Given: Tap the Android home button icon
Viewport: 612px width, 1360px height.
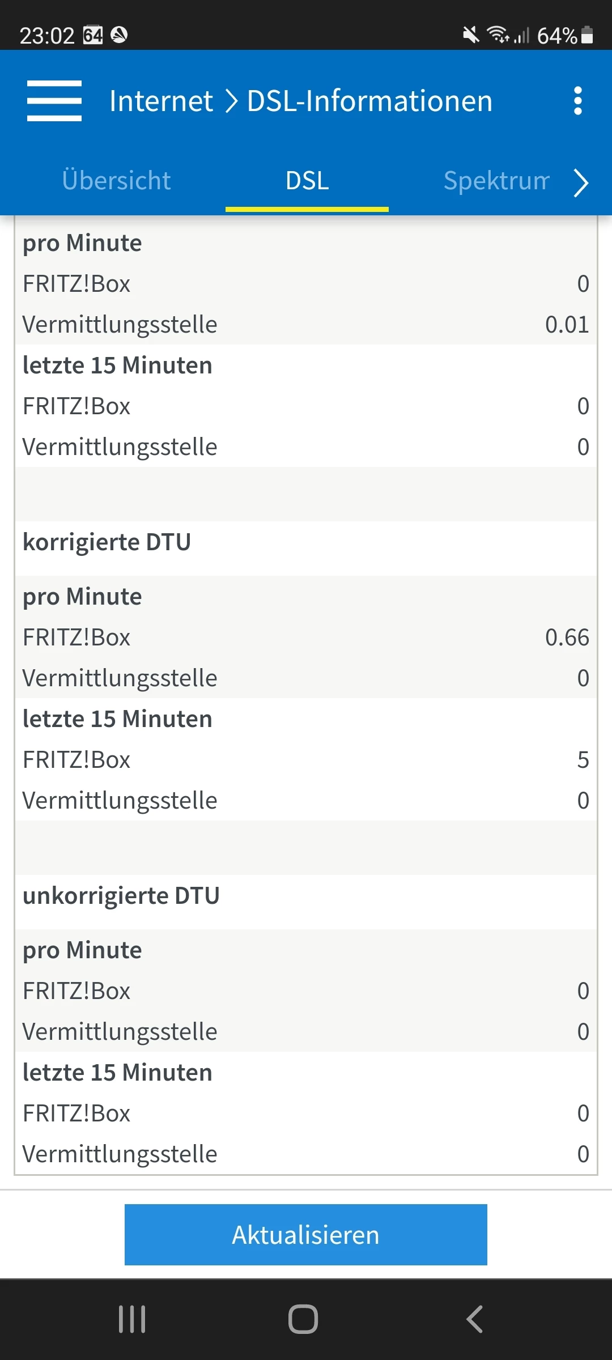Looking at the screenshot, I should (x=303, y=1319).
